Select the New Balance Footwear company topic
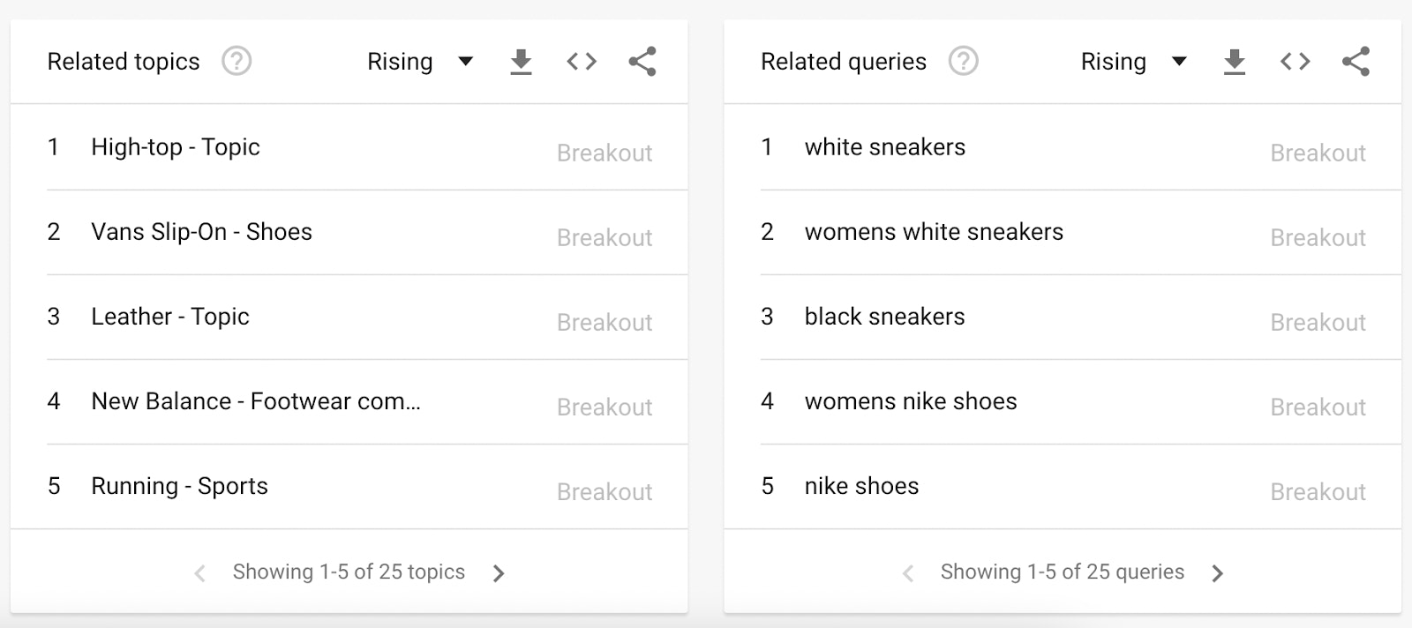 point(257,401)
